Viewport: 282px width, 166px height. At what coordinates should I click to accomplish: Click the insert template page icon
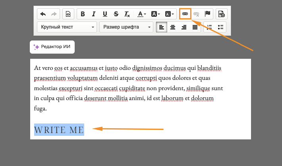coord(222,14)
